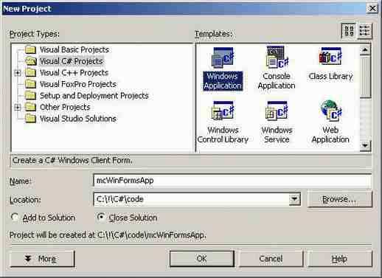382x278 pixels.
Task: Click the Location path text field
Action: click(x=191, y=199)
